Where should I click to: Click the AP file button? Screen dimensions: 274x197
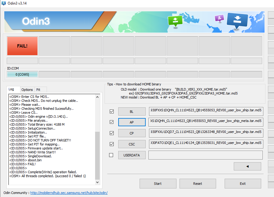132,122
